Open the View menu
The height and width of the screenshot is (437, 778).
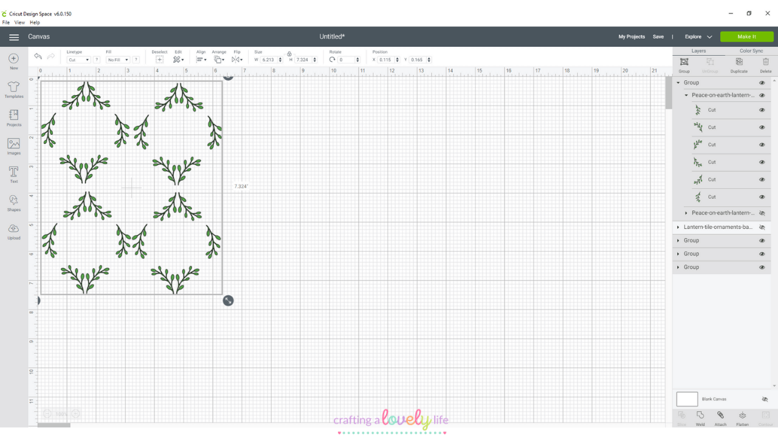point(20,22)
